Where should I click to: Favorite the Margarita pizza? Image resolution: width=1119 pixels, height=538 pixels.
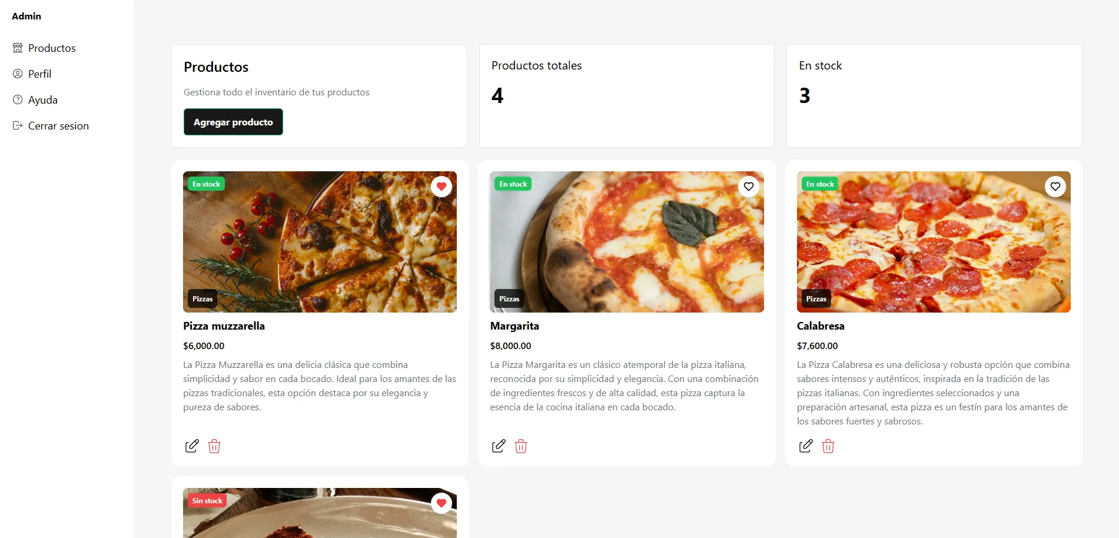tap(749, 187)
